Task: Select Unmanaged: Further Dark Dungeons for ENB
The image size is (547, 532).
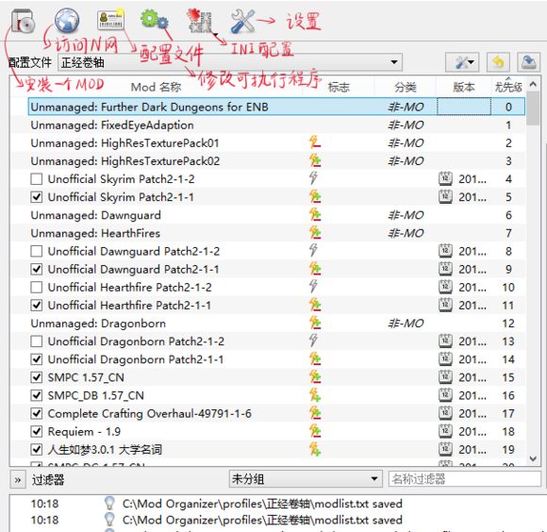Action: click(x=276, y=107)
